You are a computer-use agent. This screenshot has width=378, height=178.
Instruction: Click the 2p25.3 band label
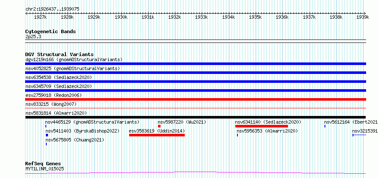pos(33,37)
